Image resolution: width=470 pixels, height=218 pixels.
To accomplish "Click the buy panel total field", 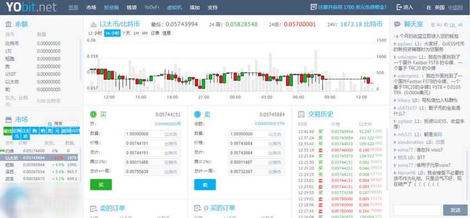I will click(153, 153).
